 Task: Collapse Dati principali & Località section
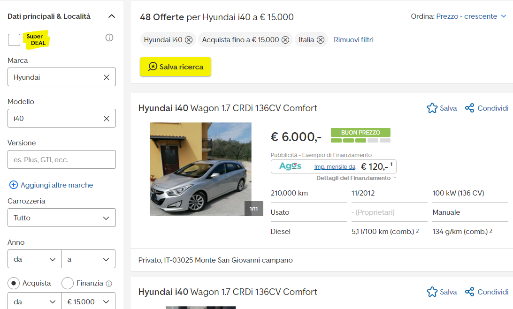point(111,16)
